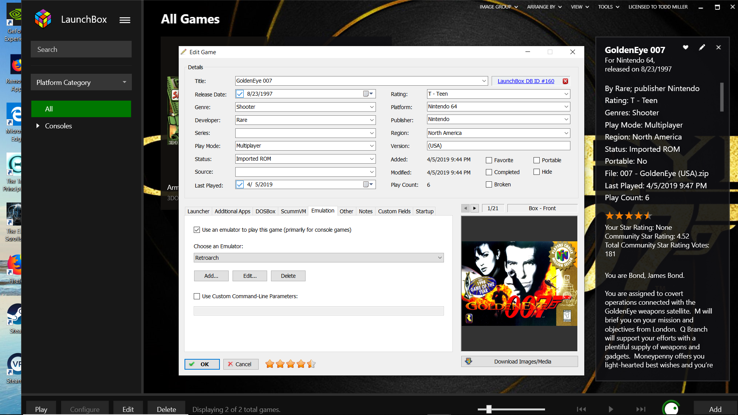
Task: Click fifth star in Edit Game rating
Action: tap(311, 364)
